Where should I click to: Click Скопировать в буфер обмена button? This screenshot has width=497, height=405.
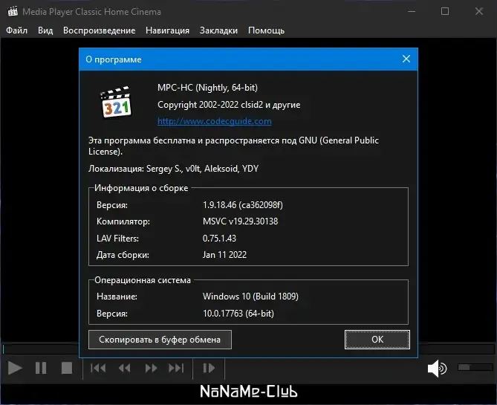tap(160, 340)
